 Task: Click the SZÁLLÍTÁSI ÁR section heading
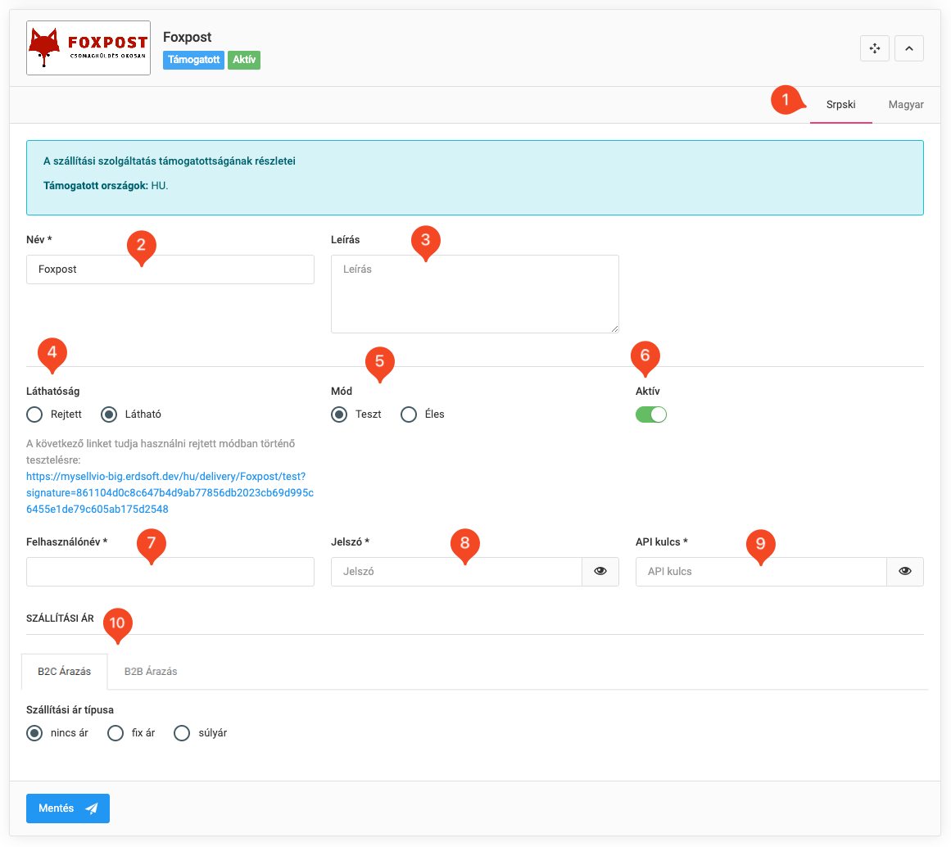60,618
